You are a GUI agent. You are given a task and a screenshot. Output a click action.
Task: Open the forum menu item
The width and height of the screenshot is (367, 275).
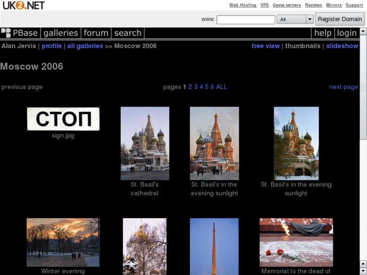tap(96, 33)
